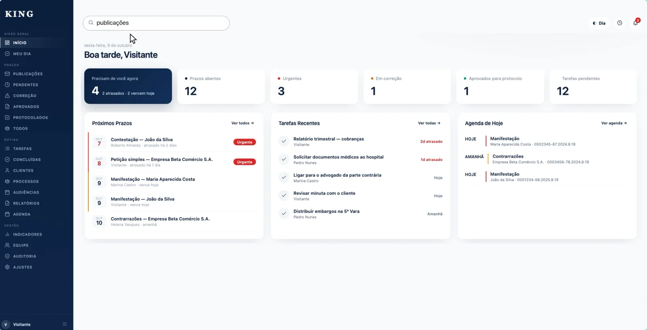The image size is (647, 330).
Task: Click Urgente badge on Contestação João da Silva
Action: 245,142
